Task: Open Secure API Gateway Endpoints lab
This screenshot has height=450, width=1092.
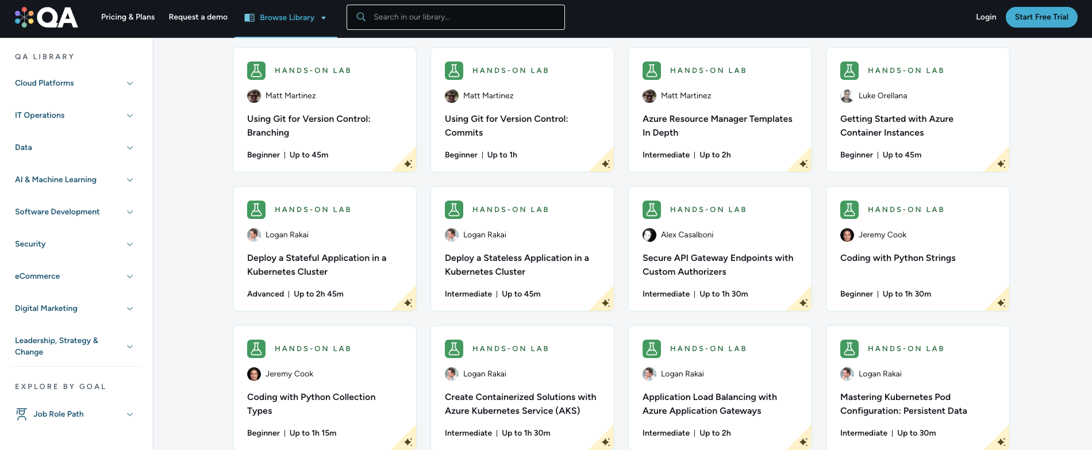Action: coord(718,265)
